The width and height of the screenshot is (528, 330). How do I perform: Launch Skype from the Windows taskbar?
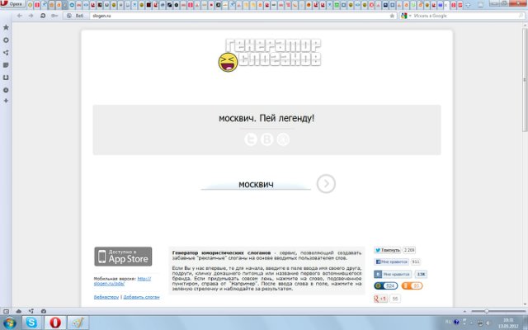tap(32, 322)
